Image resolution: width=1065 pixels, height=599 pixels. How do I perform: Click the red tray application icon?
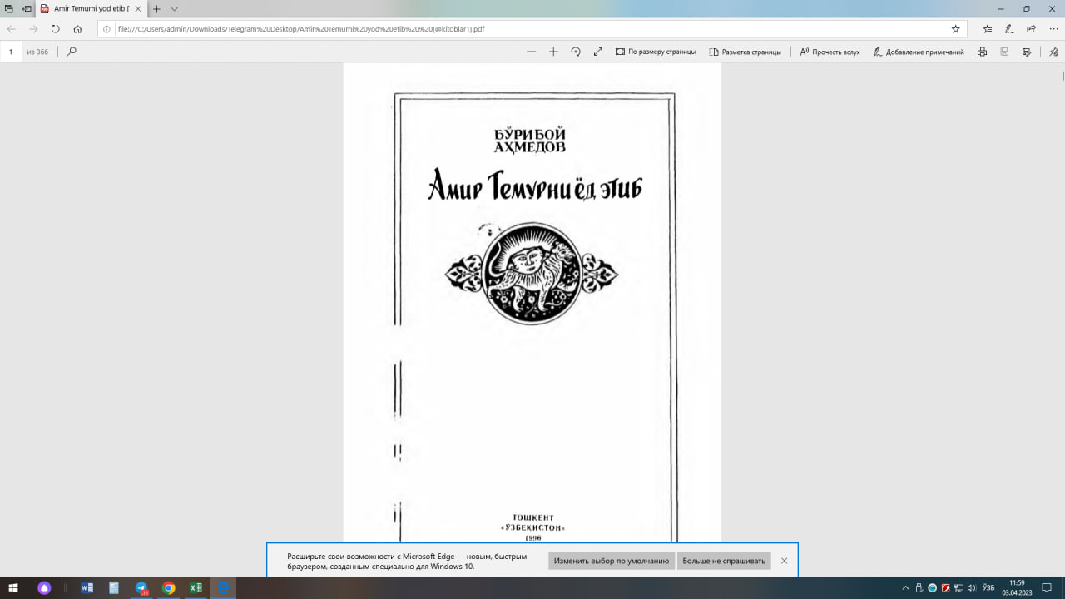(946, 587)
